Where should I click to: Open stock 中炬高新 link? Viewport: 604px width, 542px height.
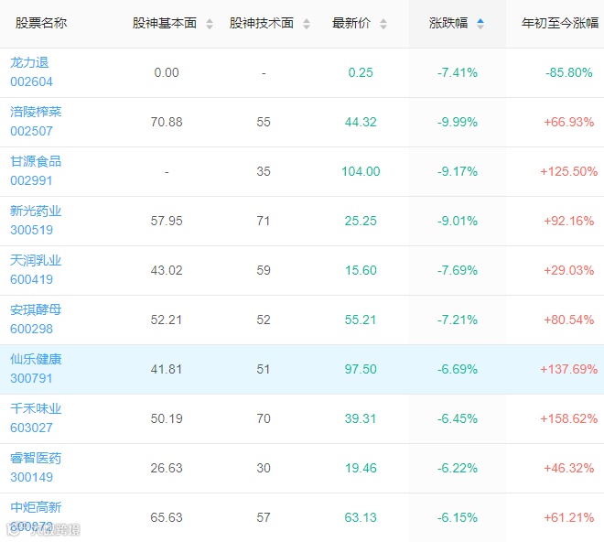[36, 507]
